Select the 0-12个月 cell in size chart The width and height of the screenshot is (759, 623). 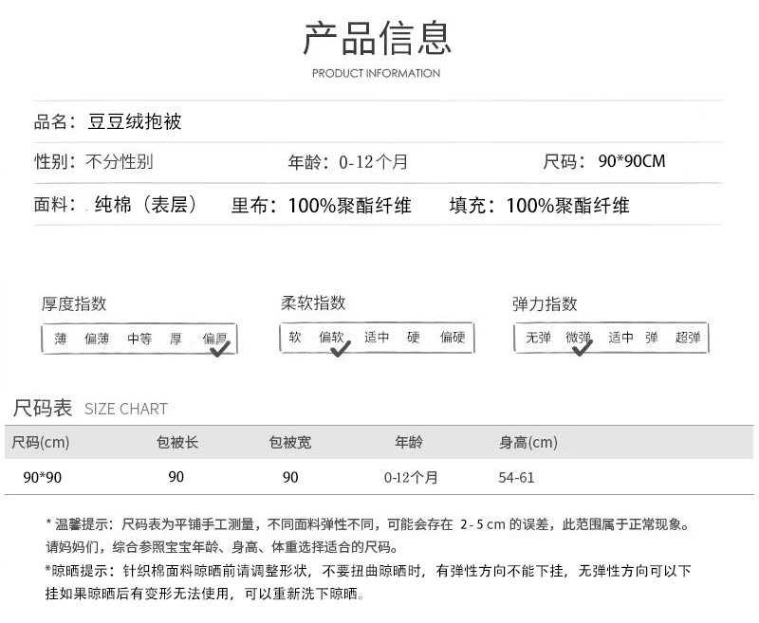click(x=411, y=478)
